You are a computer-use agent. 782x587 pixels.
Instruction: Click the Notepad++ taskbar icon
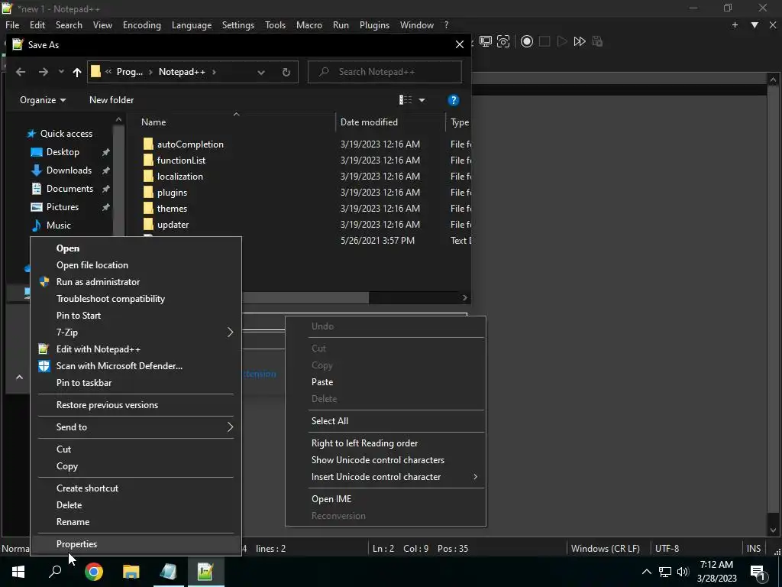205,572
